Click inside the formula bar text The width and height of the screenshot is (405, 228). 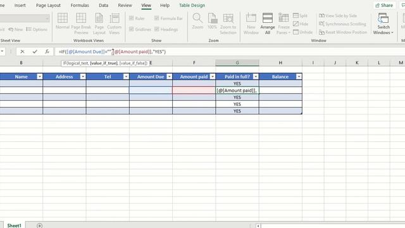[x=112, y=52]
